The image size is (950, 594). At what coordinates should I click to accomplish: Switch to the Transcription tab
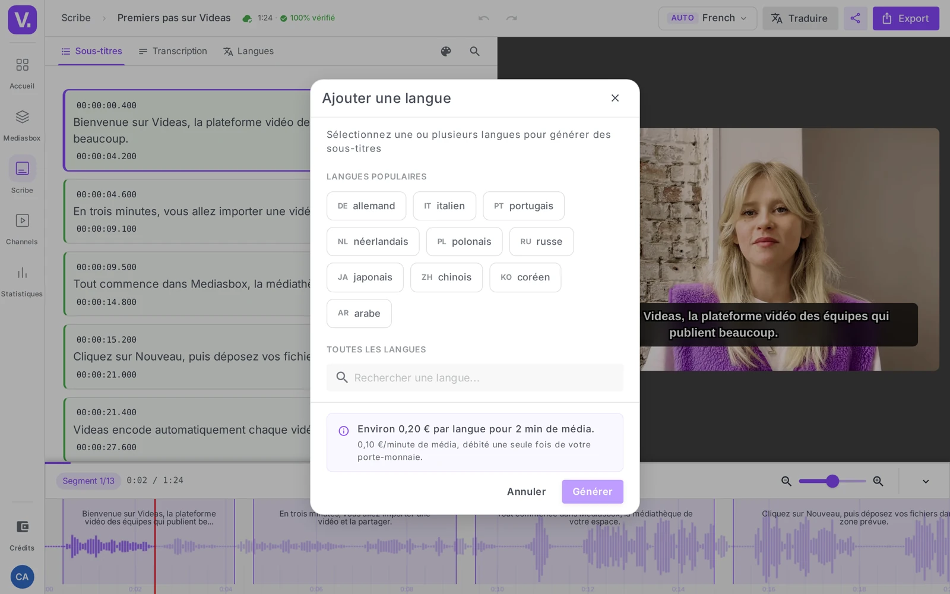click(x=173, y=52)
